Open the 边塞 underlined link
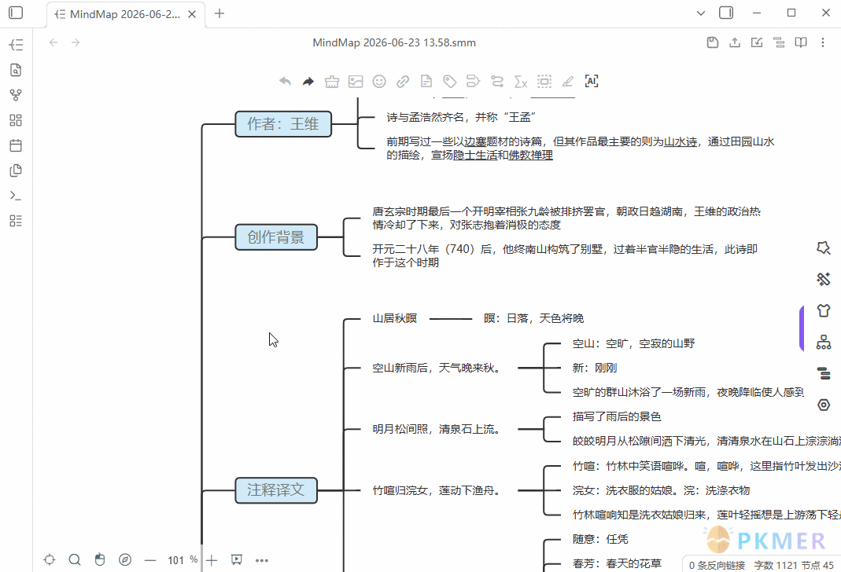This screenshot has height=572, width=841. [x=475, y=142]
